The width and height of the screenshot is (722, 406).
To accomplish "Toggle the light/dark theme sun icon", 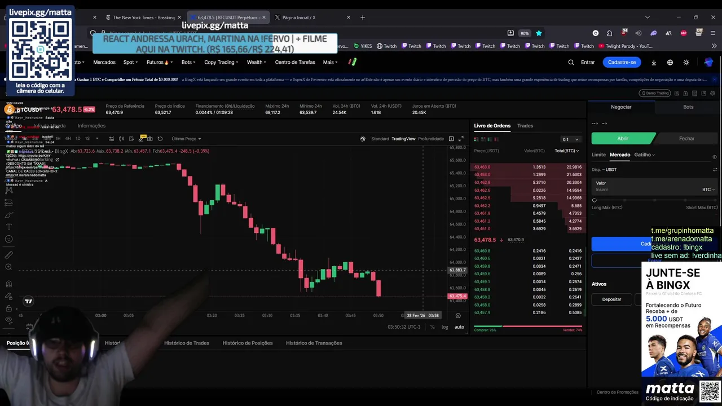I will point(686,62).
